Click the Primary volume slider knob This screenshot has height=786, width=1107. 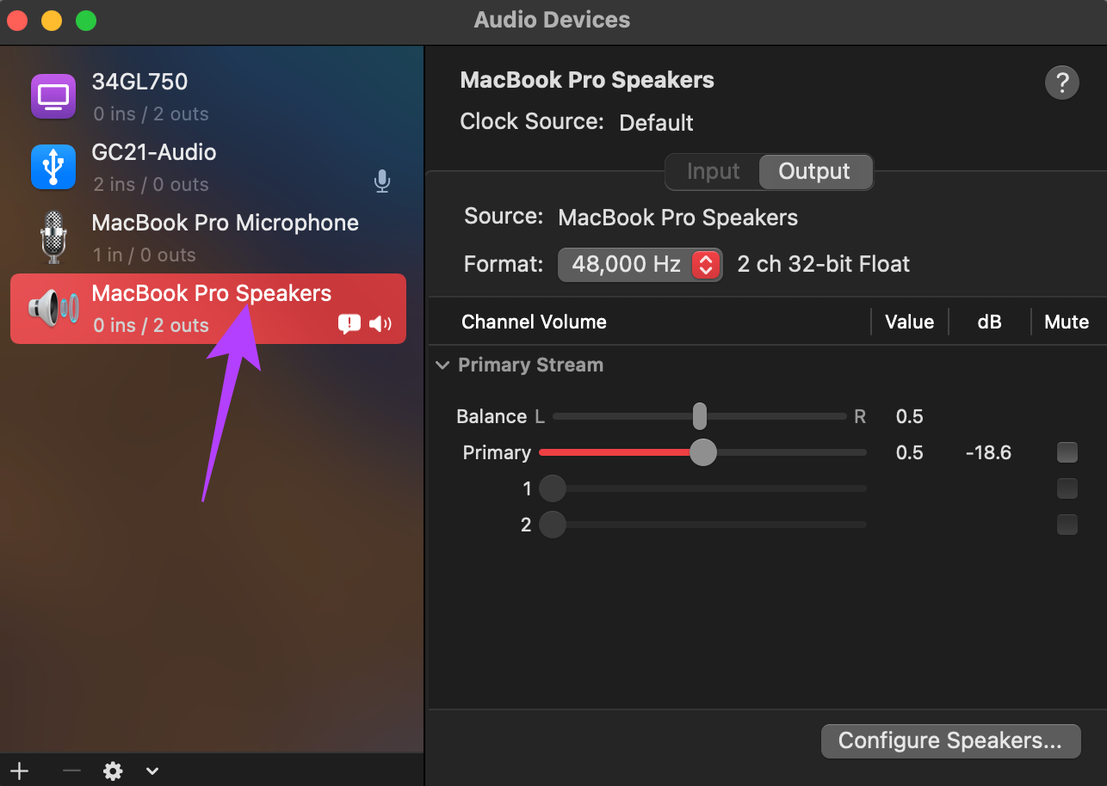[703, 452]
